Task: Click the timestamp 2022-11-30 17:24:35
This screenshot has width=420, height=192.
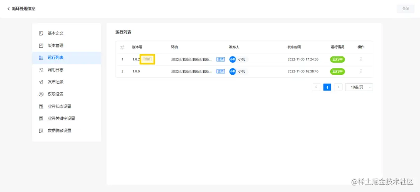Action: point(303,59)
